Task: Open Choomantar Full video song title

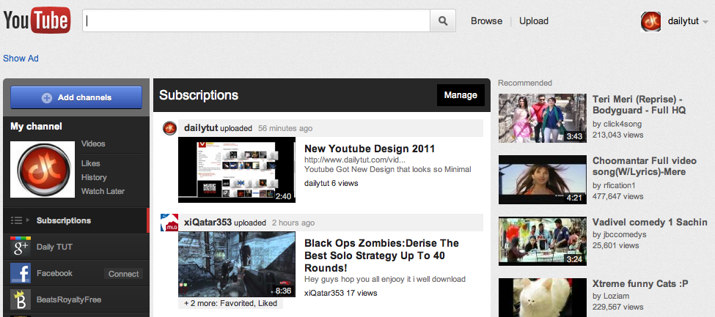Action: click(645, 166)
